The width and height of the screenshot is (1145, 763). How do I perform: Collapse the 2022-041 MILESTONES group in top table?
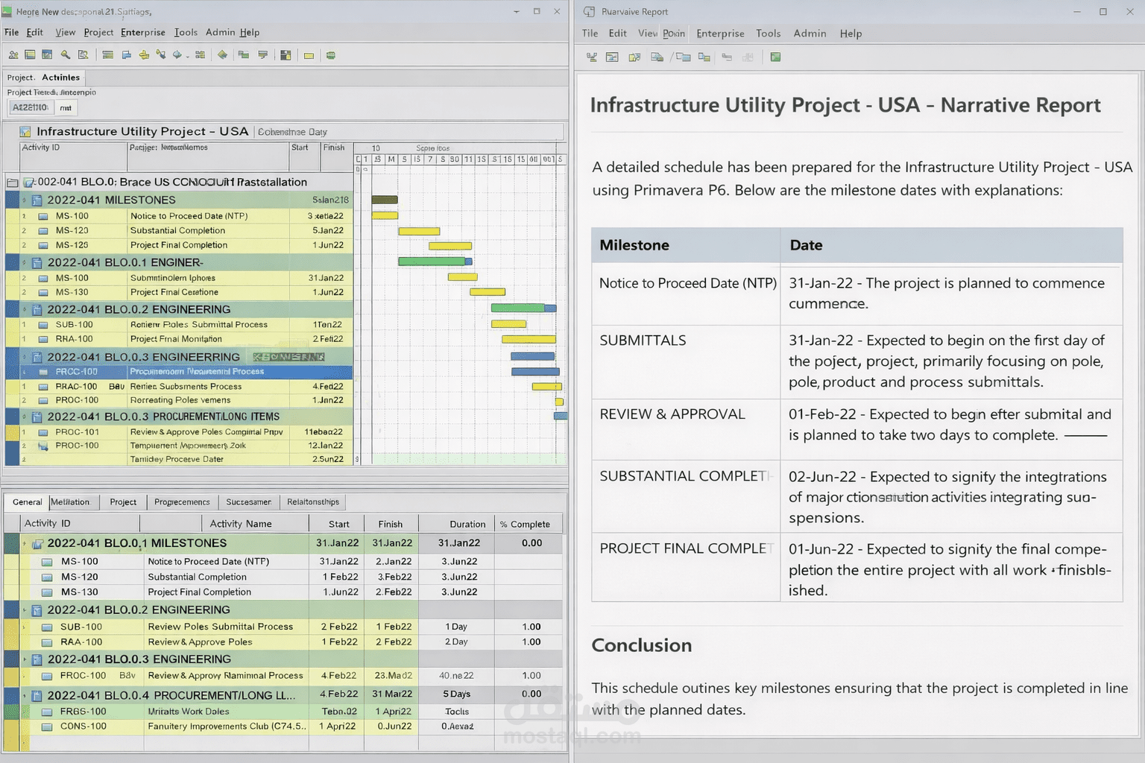(23, 200)
